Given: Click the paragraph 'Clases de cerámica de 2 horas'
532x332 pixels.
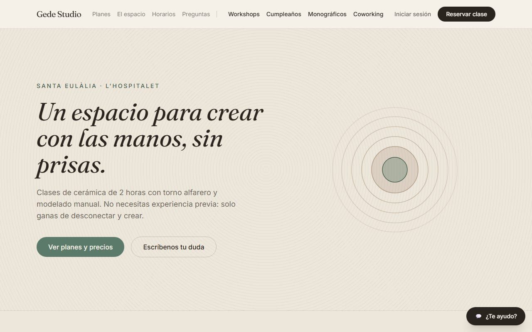Looking at the screenshot, I should click(x=136, y=204).
